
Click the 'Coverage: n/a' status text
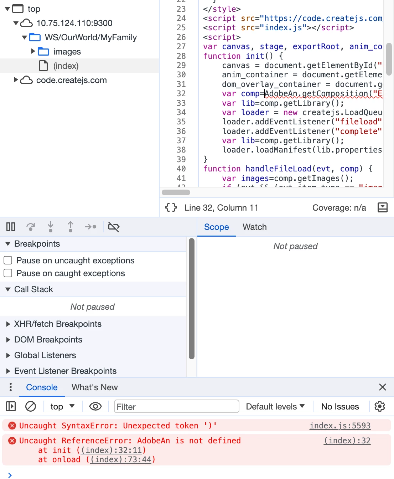pos(339,207)
